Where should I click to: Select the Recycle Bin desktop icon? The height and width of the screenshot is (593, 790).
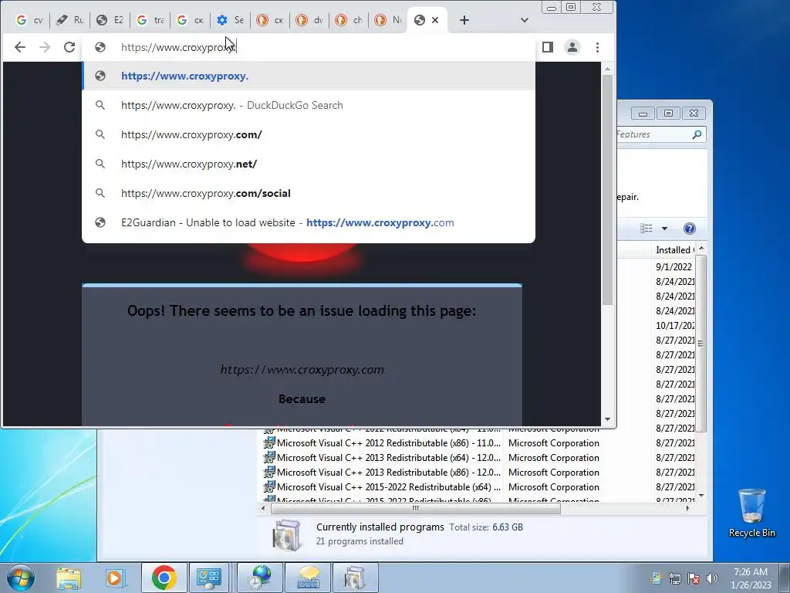click(x=751, y=513)
